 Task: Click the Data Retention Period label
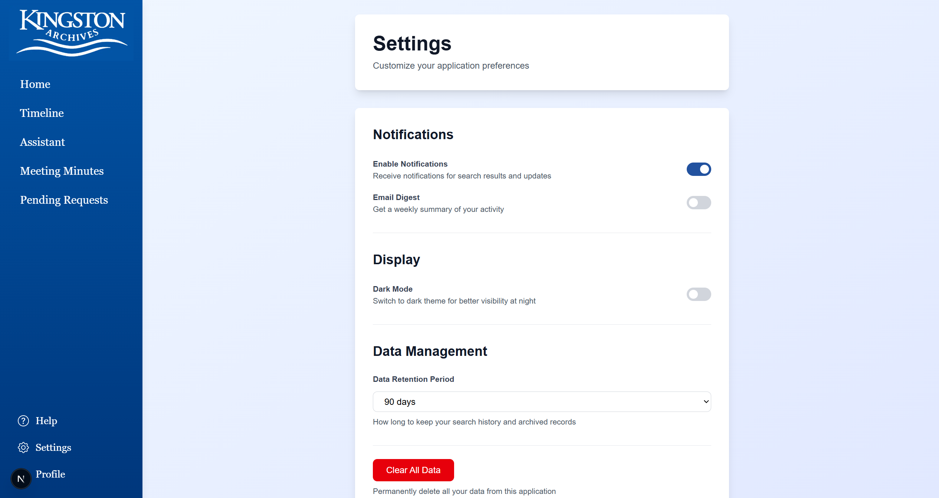click(x=413, y=379)
